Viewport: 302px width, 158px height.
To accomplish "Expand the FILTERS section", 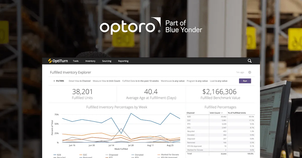I will pos(59,81).
